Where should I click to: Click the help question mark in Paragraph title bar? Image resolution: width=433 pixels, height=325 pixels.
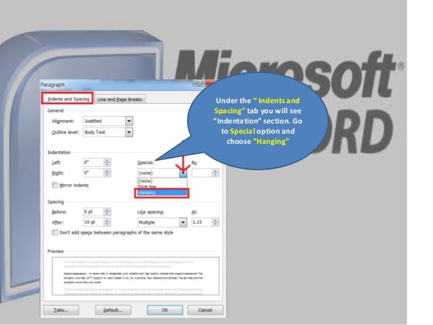(199, 83)
